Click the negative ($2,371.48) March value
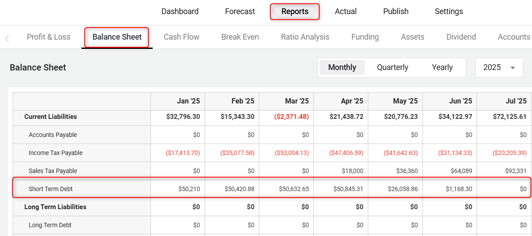 click(x=292, y=117)
